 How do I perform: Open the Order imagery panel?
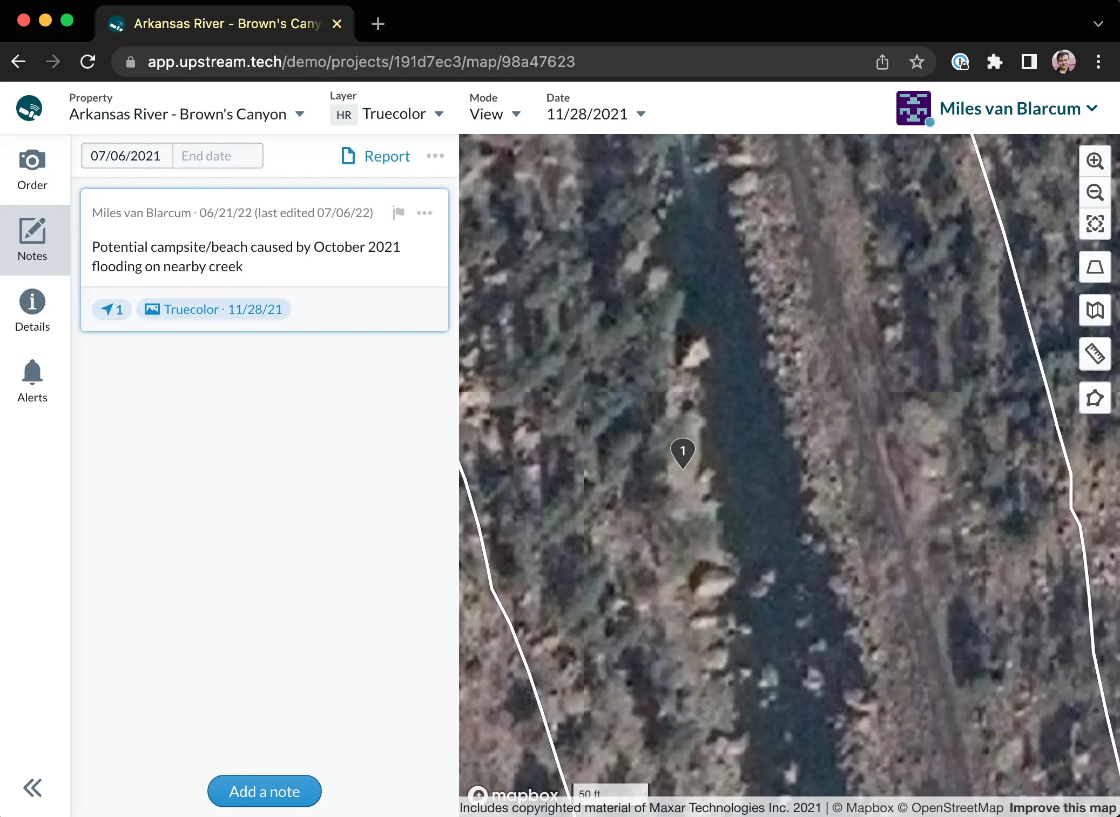(x=32, y=170)
